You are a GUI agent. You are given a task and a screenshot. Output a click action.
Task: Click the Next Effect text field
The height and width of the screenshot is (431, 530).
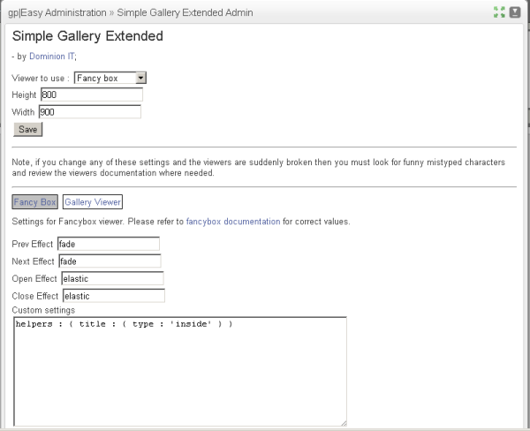point(110,261)
